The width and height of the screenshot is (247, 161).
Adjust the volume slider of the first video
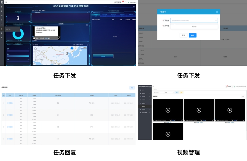point(174,120)
